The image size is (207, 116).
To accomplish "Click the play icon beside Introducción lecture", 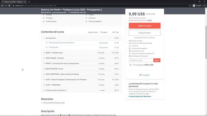I will coord(47,47).
